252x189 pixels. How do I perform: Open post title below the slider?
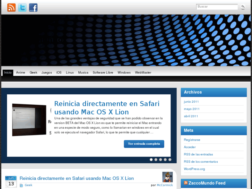pos(77,178)
